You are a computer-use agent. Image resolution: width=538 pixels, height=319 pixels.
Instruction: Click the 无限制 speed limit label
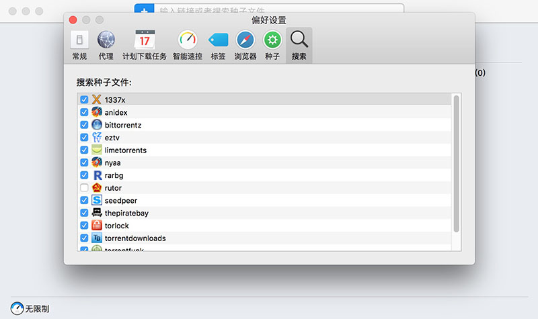(x=37, y=309)
